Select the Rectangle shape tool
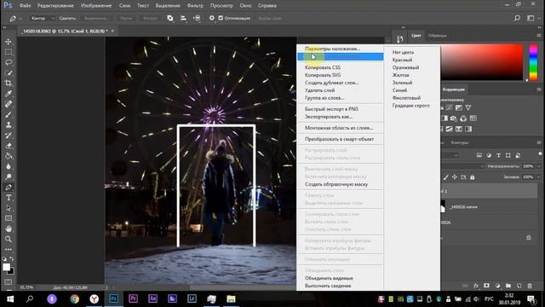The width and height of the screenshot is (545, 307). click(x=9, y=218)
